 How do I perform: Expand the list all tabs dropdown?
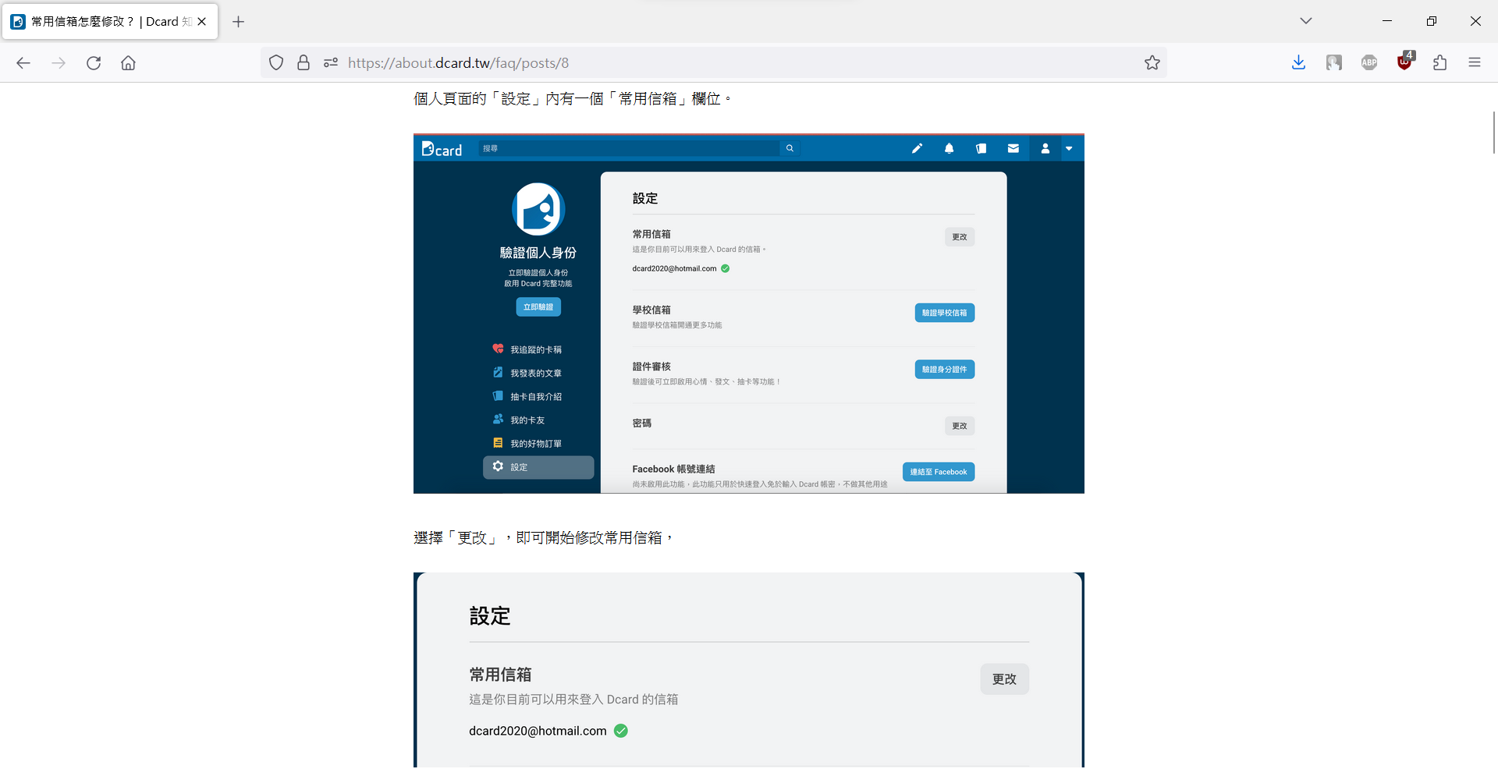[1306, 21]
